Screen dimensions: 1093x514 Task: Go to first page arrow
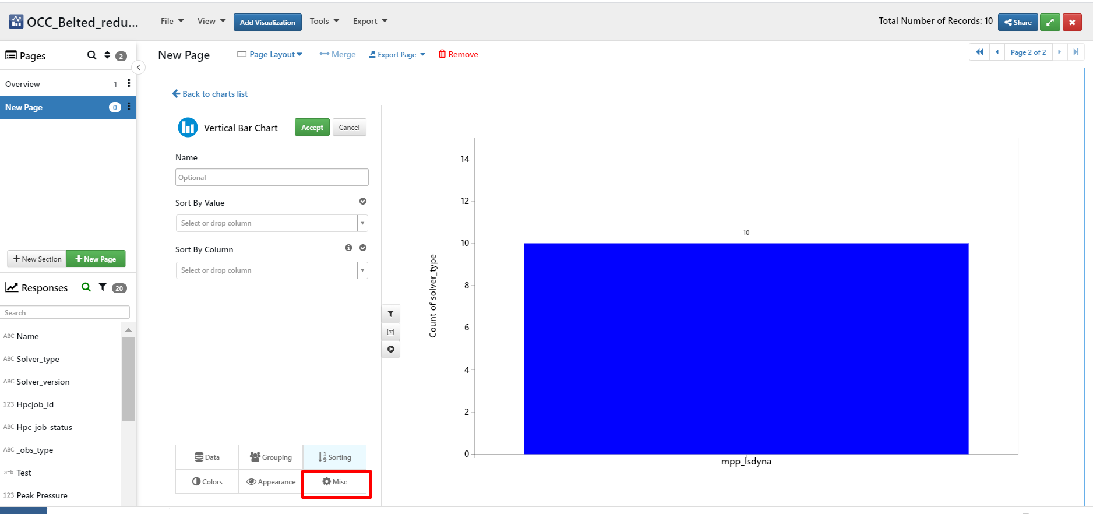[x=979, y=52]
